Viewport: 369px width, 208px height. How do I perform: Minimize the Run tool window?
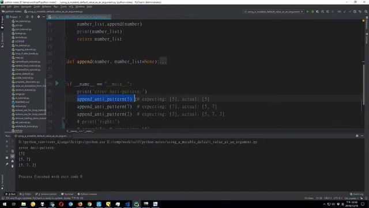(362, 136)
